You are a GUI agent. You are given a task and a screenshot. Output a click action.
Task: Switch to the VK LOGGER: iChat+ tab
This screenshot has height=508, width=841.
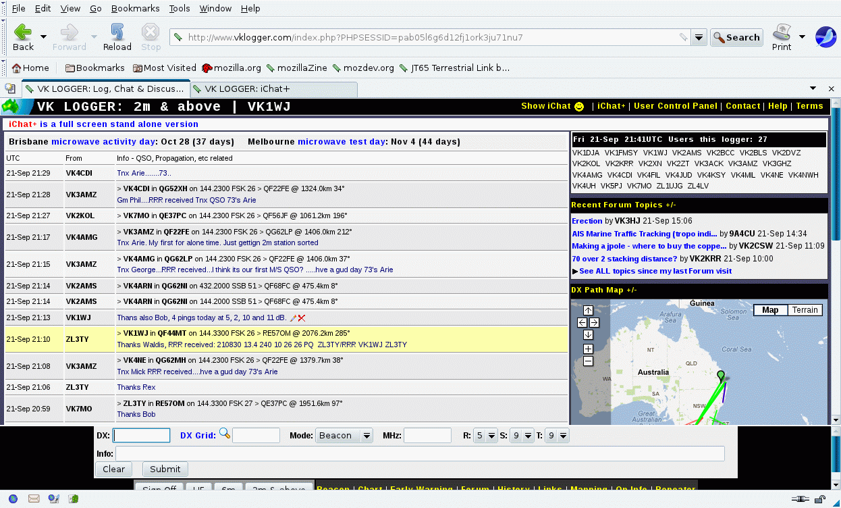click(x=273, y=89)
